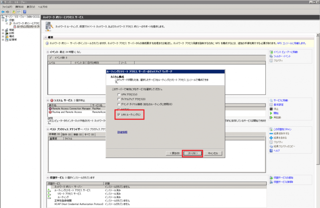This screenshot has height=208, width=320.
Task: Click the Up one level folder icon
Action: tap(14, 12)
